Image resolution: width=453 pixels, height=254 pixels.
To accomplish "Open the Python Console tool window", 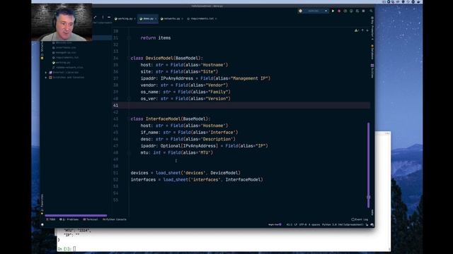I will [x=115, y=219].
